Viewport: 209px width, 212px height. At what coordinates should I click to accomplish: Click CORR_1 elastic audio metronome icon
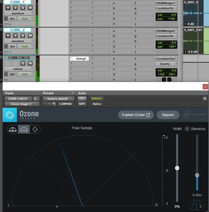(x=10, y=24)
